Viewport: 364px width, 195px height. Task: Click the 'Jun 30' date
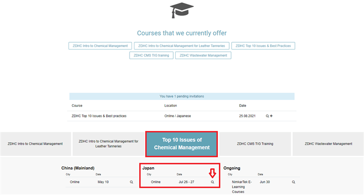tap(265, 182)
